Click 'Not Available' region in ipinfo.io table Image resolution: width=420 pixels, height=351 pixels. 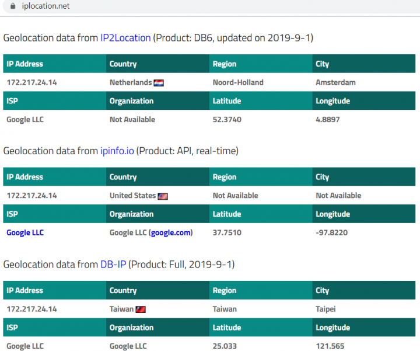[x=236, y=196]
